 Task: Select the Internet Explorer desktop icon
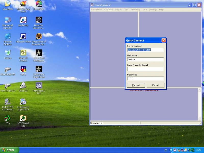pos(8,39)
